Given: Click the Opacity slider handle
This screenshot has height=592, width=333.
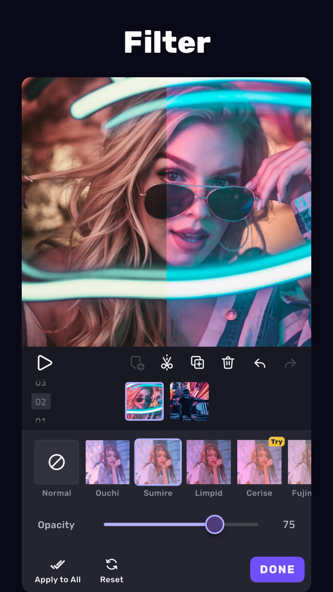Looking at the screenshot, I should 215,524.
